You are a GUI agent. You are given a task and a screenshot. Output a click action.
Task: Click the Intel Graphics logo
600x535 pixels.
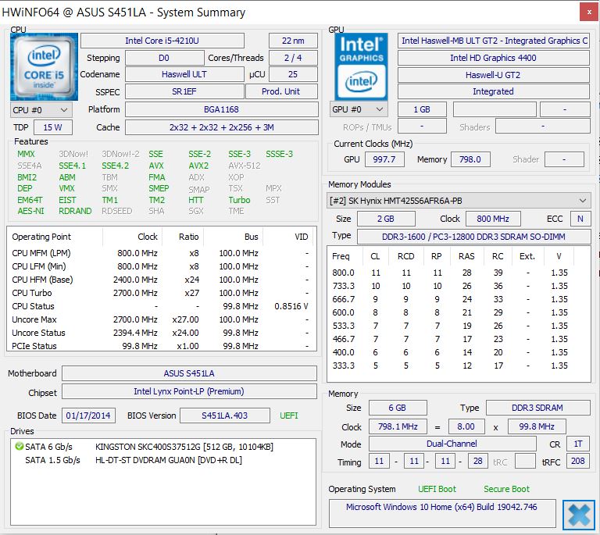click(x=362, y=66)
